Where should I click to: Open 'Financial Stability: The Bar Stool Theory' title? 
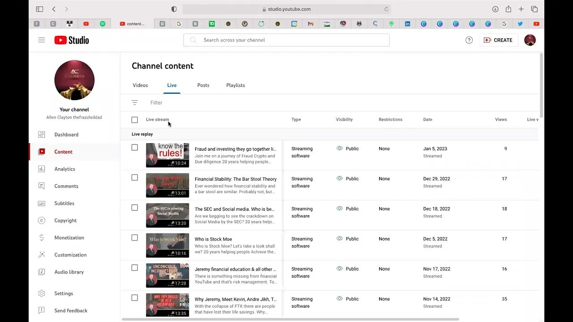[x=235, y=179]
